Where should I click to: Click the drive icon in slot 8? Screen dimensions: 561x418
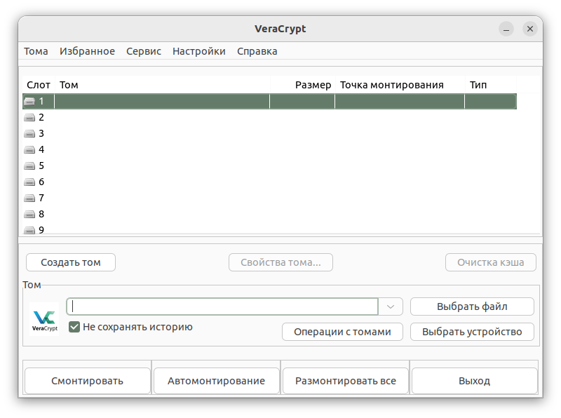(29, 214)
